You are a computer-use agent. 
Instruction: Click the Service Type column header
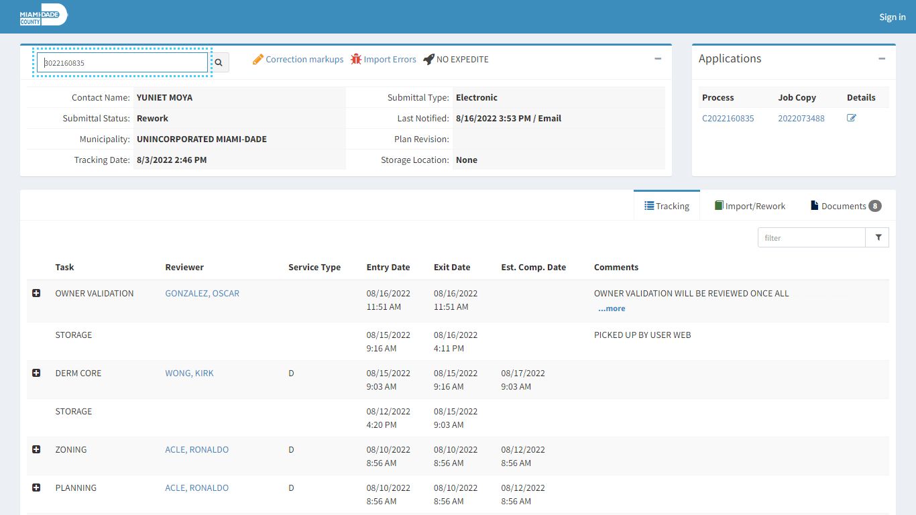pos(314,267)
